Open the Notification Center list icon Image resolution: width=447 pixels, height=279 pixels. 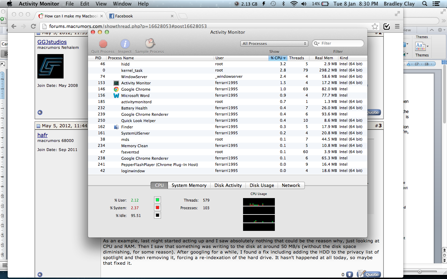[436, 4]
